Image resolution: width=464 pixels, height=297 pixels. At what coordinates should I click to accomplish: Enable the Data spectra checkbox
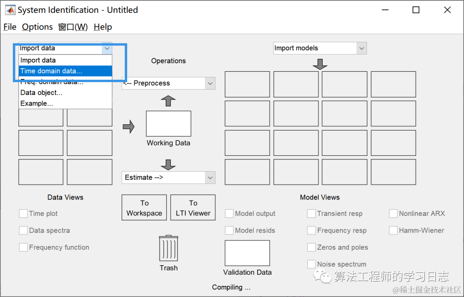coord(23,230)
